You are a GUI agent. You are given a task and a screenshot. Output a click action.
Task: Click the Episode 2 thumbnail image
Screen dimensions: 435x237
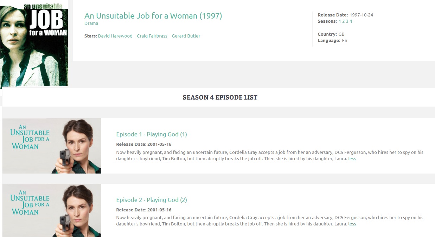52,210
